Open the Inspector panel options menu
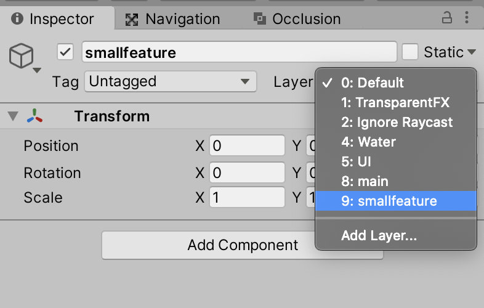This screenshot has height=308, width=484. coord(469,17)
